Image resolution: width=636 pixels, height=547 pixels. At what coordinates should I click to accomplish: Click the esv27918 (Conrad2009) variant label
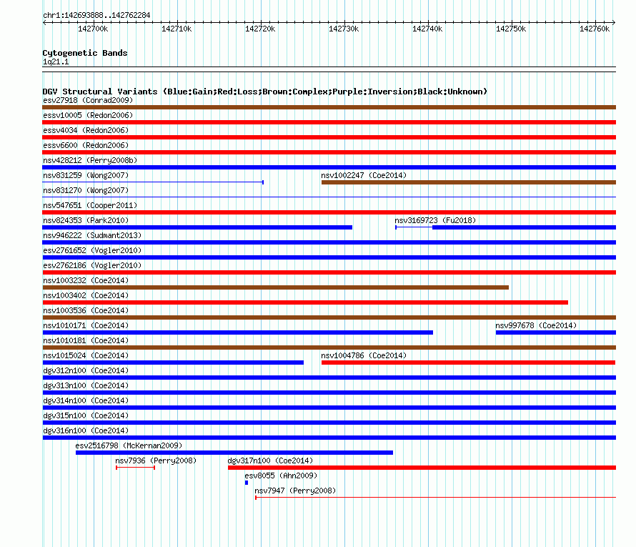coord(88,100)
